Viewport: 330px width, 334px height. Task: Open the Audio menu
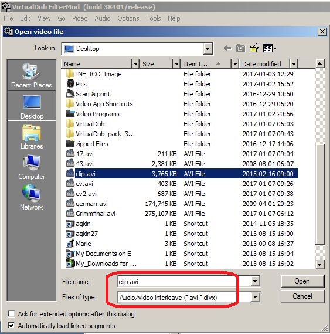(x=103, y=18)
